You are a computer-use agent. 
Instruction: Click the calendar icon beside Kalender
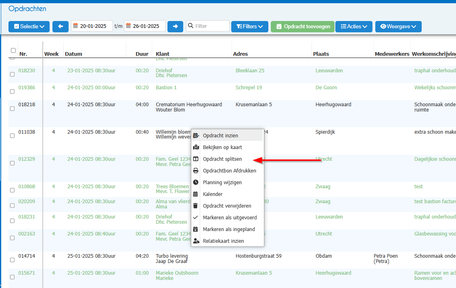coord(196,194)
